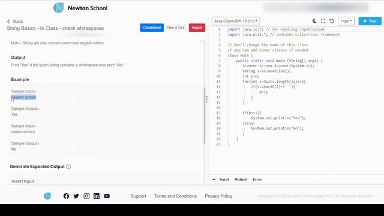Click the title 'String Basics - In Class - check whitespaces'
This screenshot has width=384, height=216.
55,28
